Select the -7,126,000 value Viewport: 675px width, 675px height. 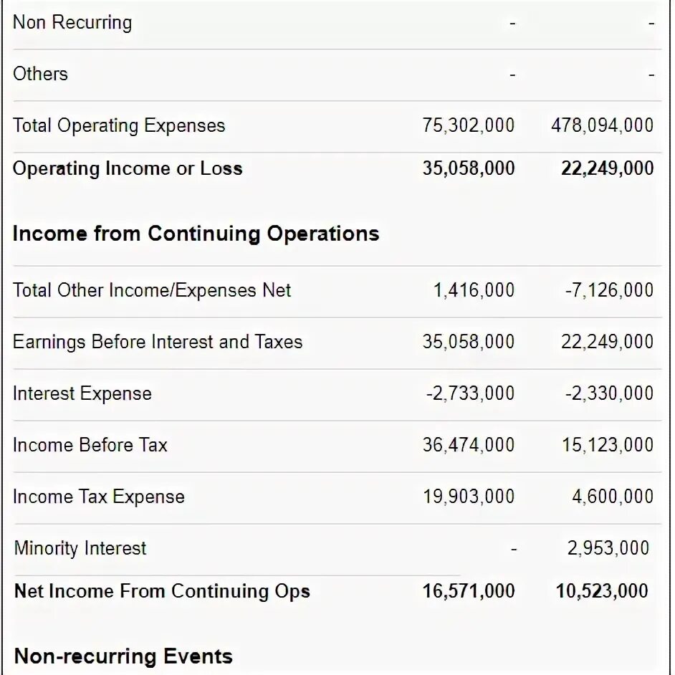[608, 290]
